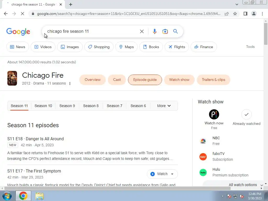This screenshot has height=201, width=268.
Task: Switch to the Season 6 tab
Action: pyautogui.click(x=138, y=106)
